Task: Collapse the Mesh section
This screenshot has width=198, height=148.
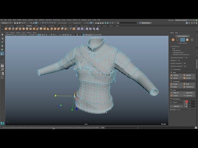Action: coord(172,72)
